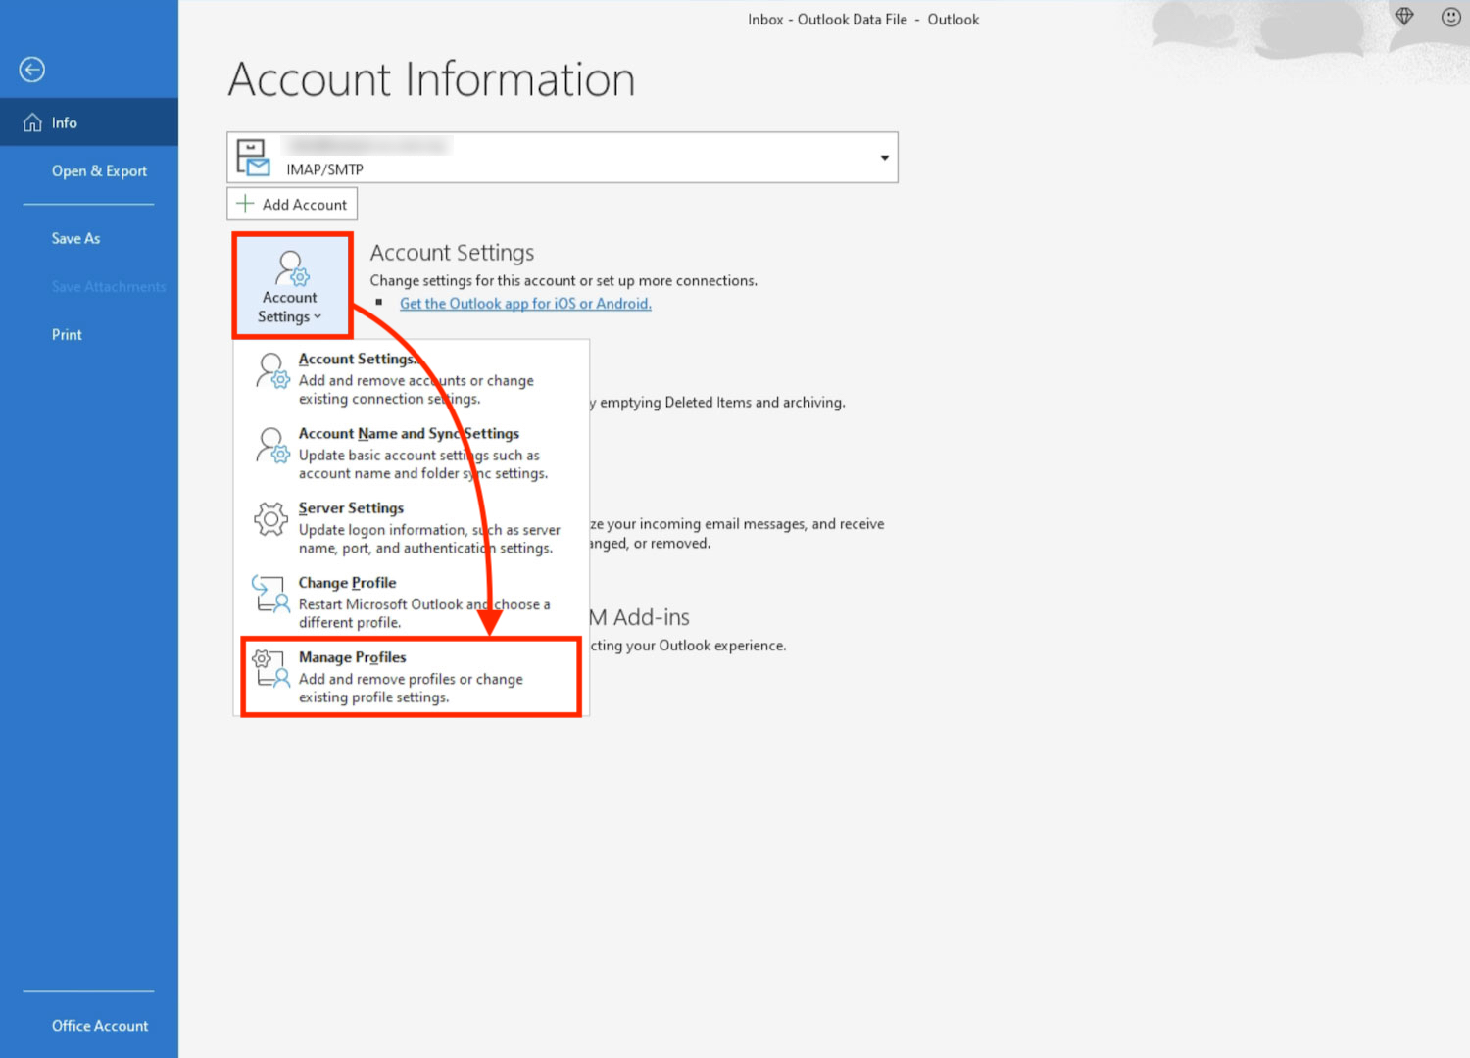Open Get the Outlook app link
The image size is (1470, 1058).
point(525,304)
